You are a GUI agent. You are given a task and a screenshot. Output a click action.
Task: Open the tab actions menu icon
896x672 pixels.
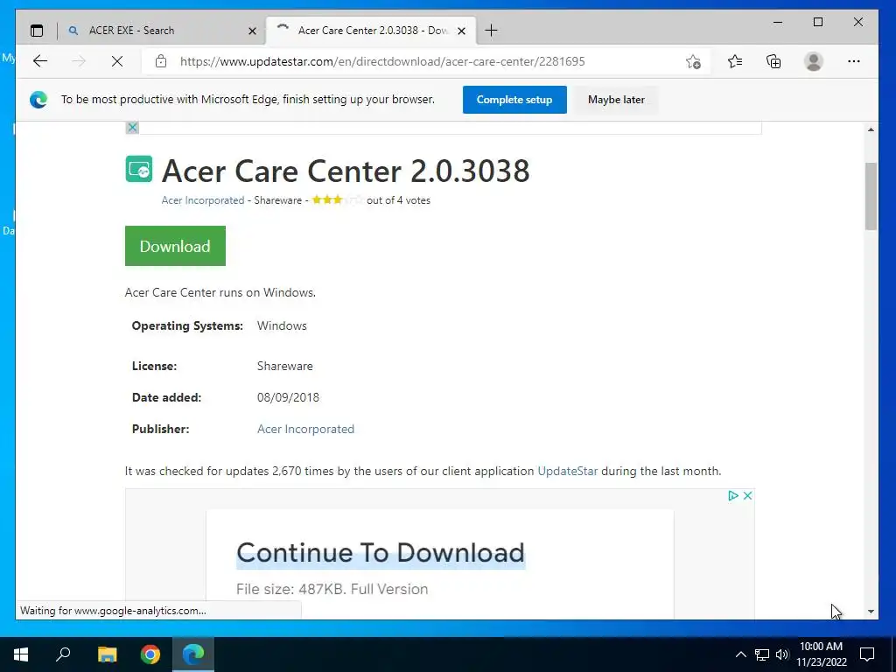[x=37, y=31]
